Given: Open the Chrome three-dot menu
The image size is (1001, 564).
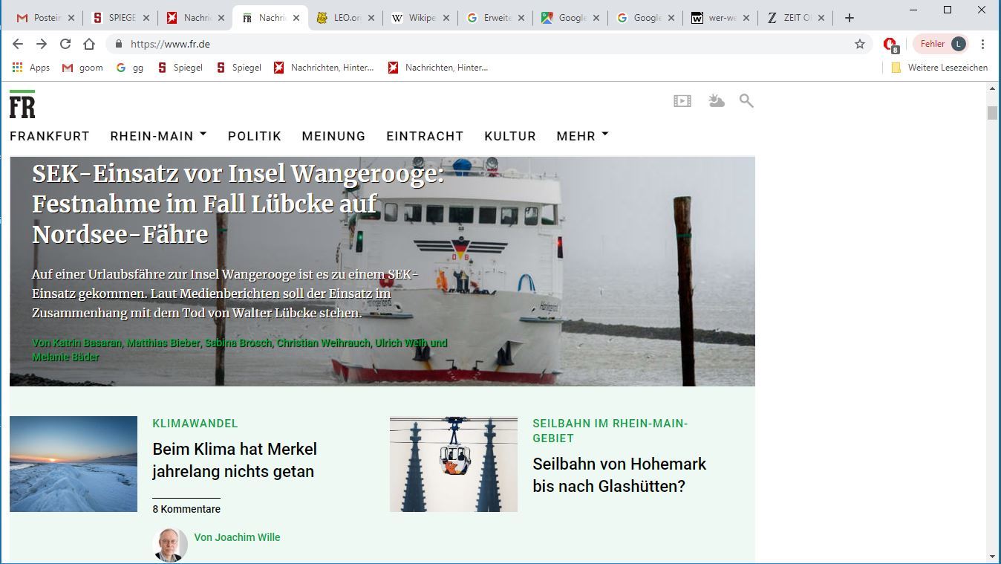Looking at the screenshot, I should pos(982,44).
